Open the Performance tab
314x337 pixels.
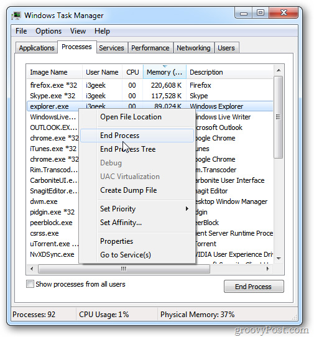150,48
